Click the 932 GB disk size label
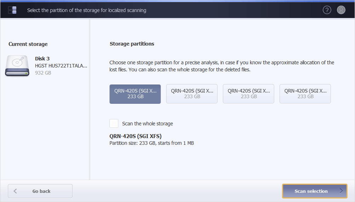This screenshot has height=202, width=355. coord(43,73)
